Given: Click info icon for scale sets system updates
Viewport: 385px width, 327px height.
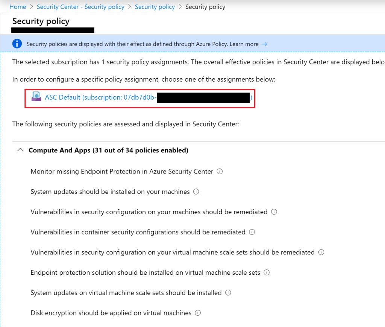Looking at the screenshot, I should (228, 293).
